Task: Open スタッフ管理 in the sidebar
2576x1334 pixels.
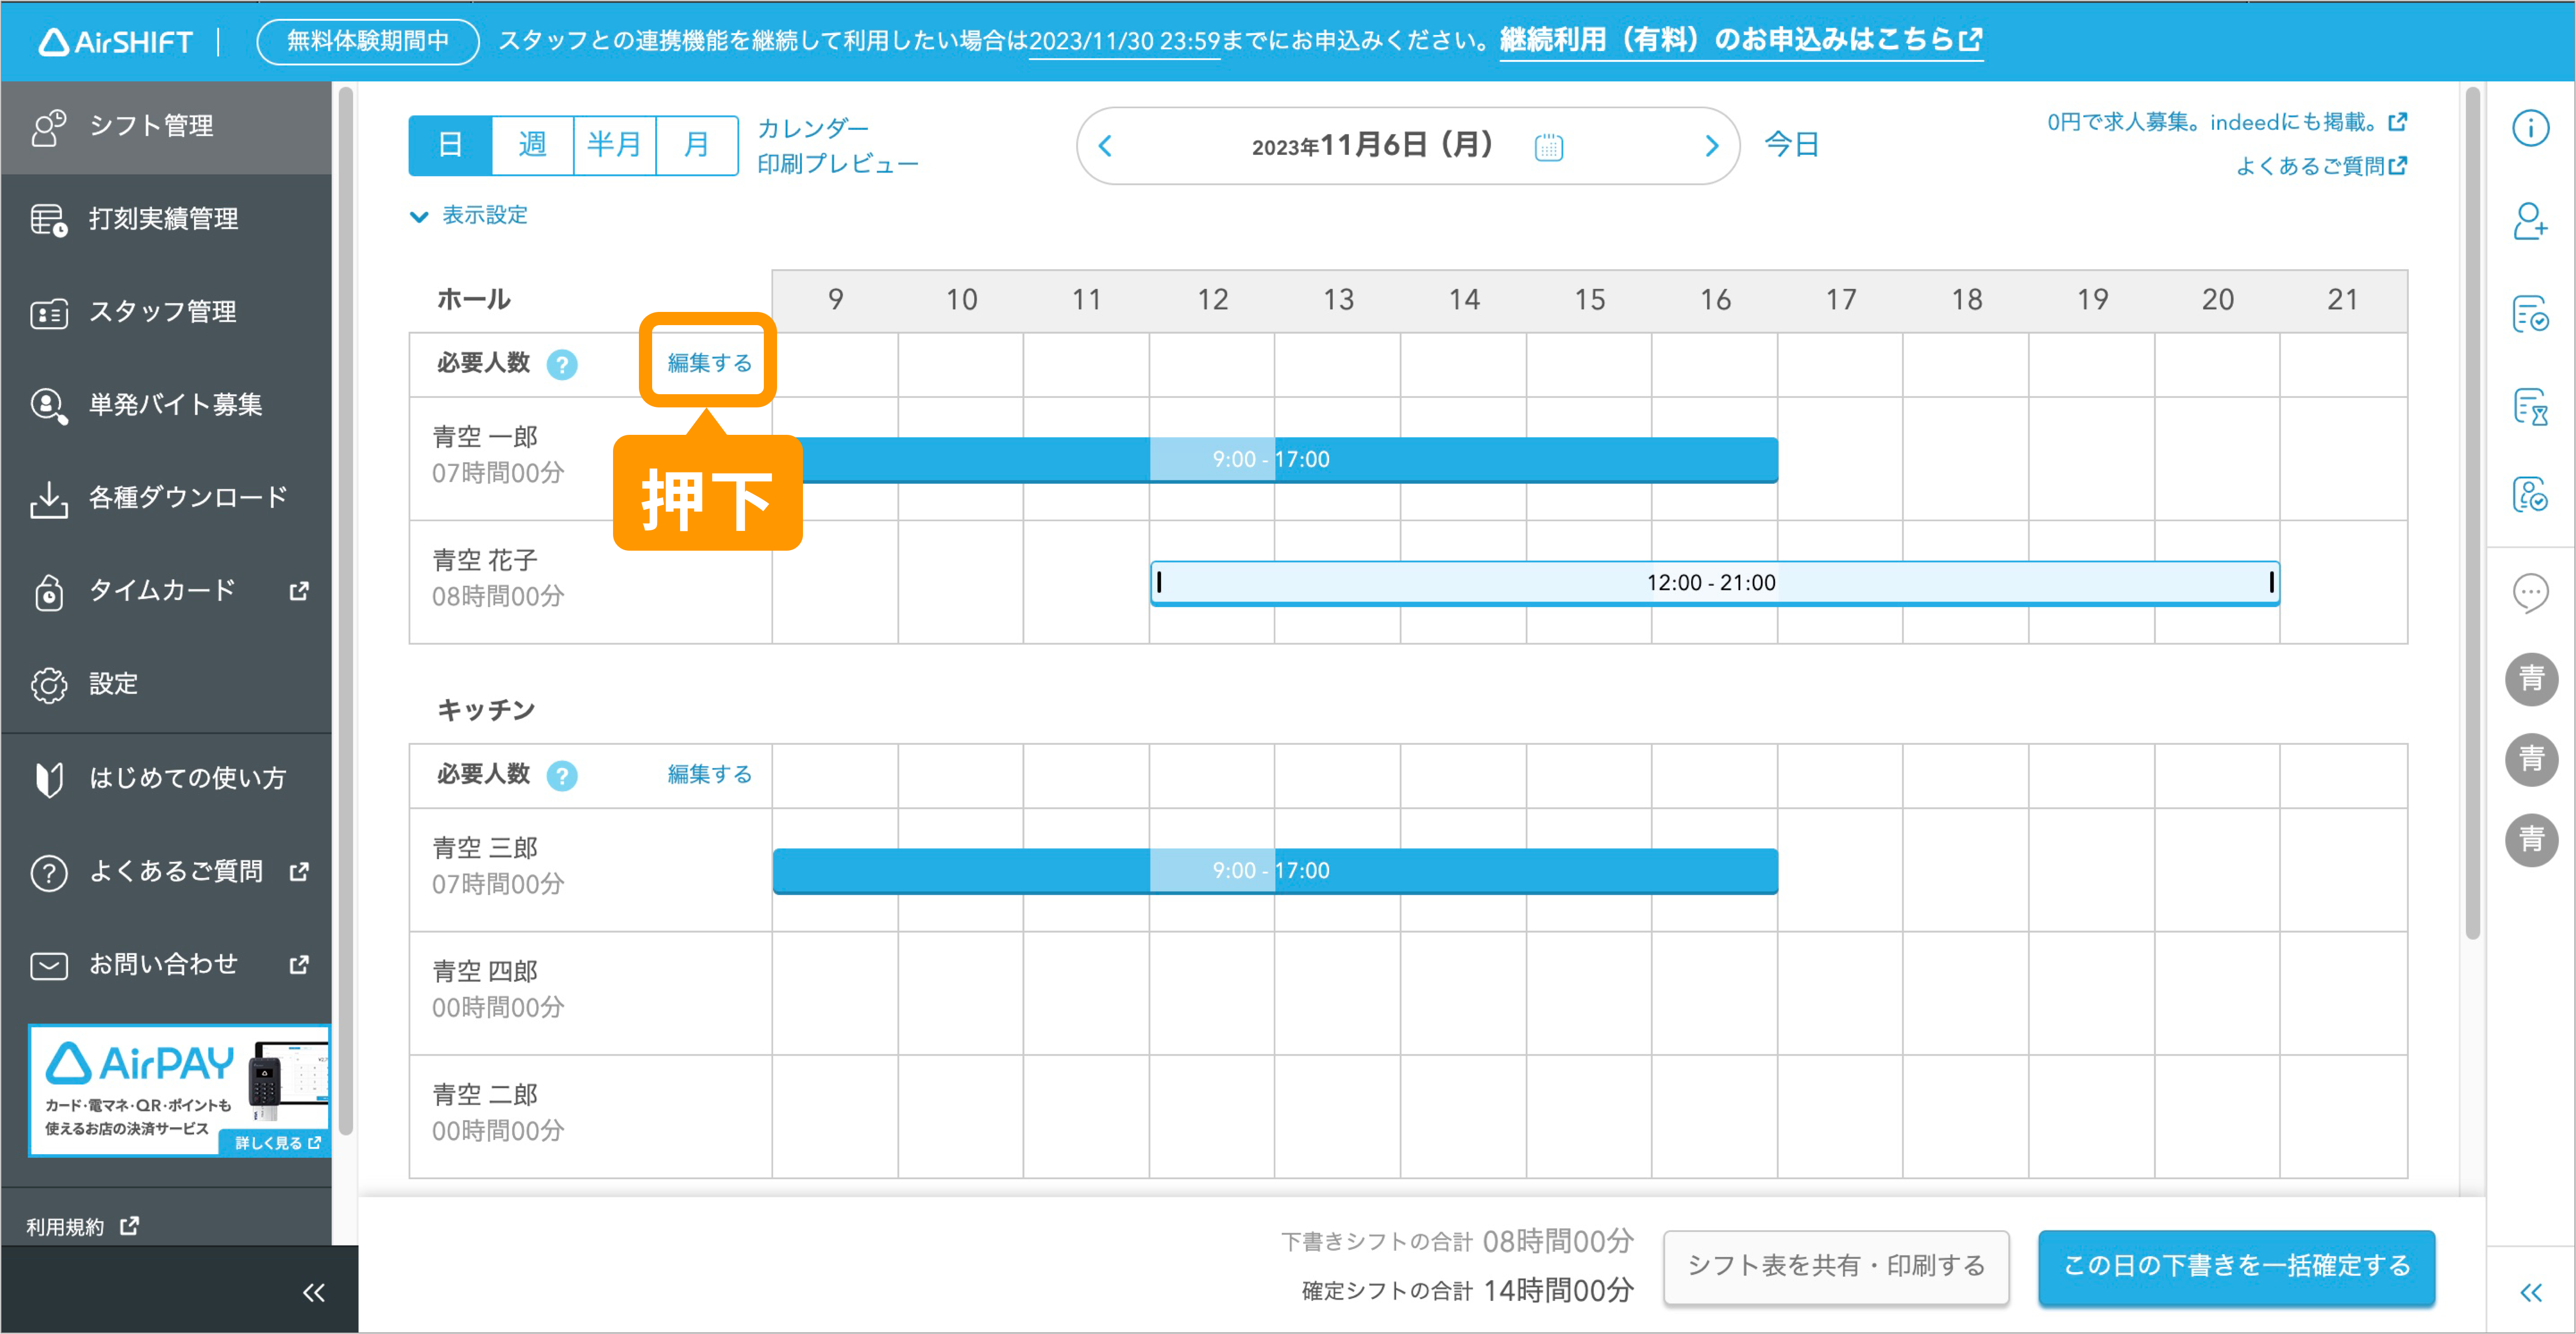Action: tap(166, 312)
